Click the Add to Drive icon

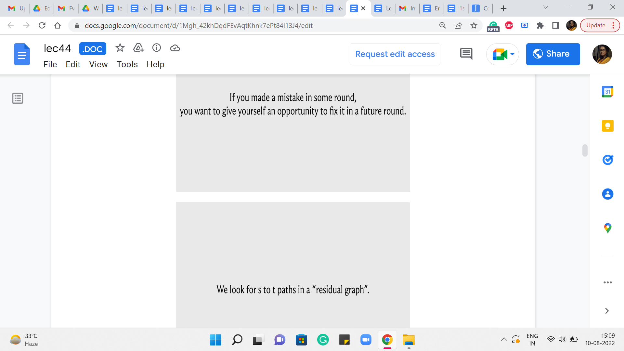[x=138, y=48]
